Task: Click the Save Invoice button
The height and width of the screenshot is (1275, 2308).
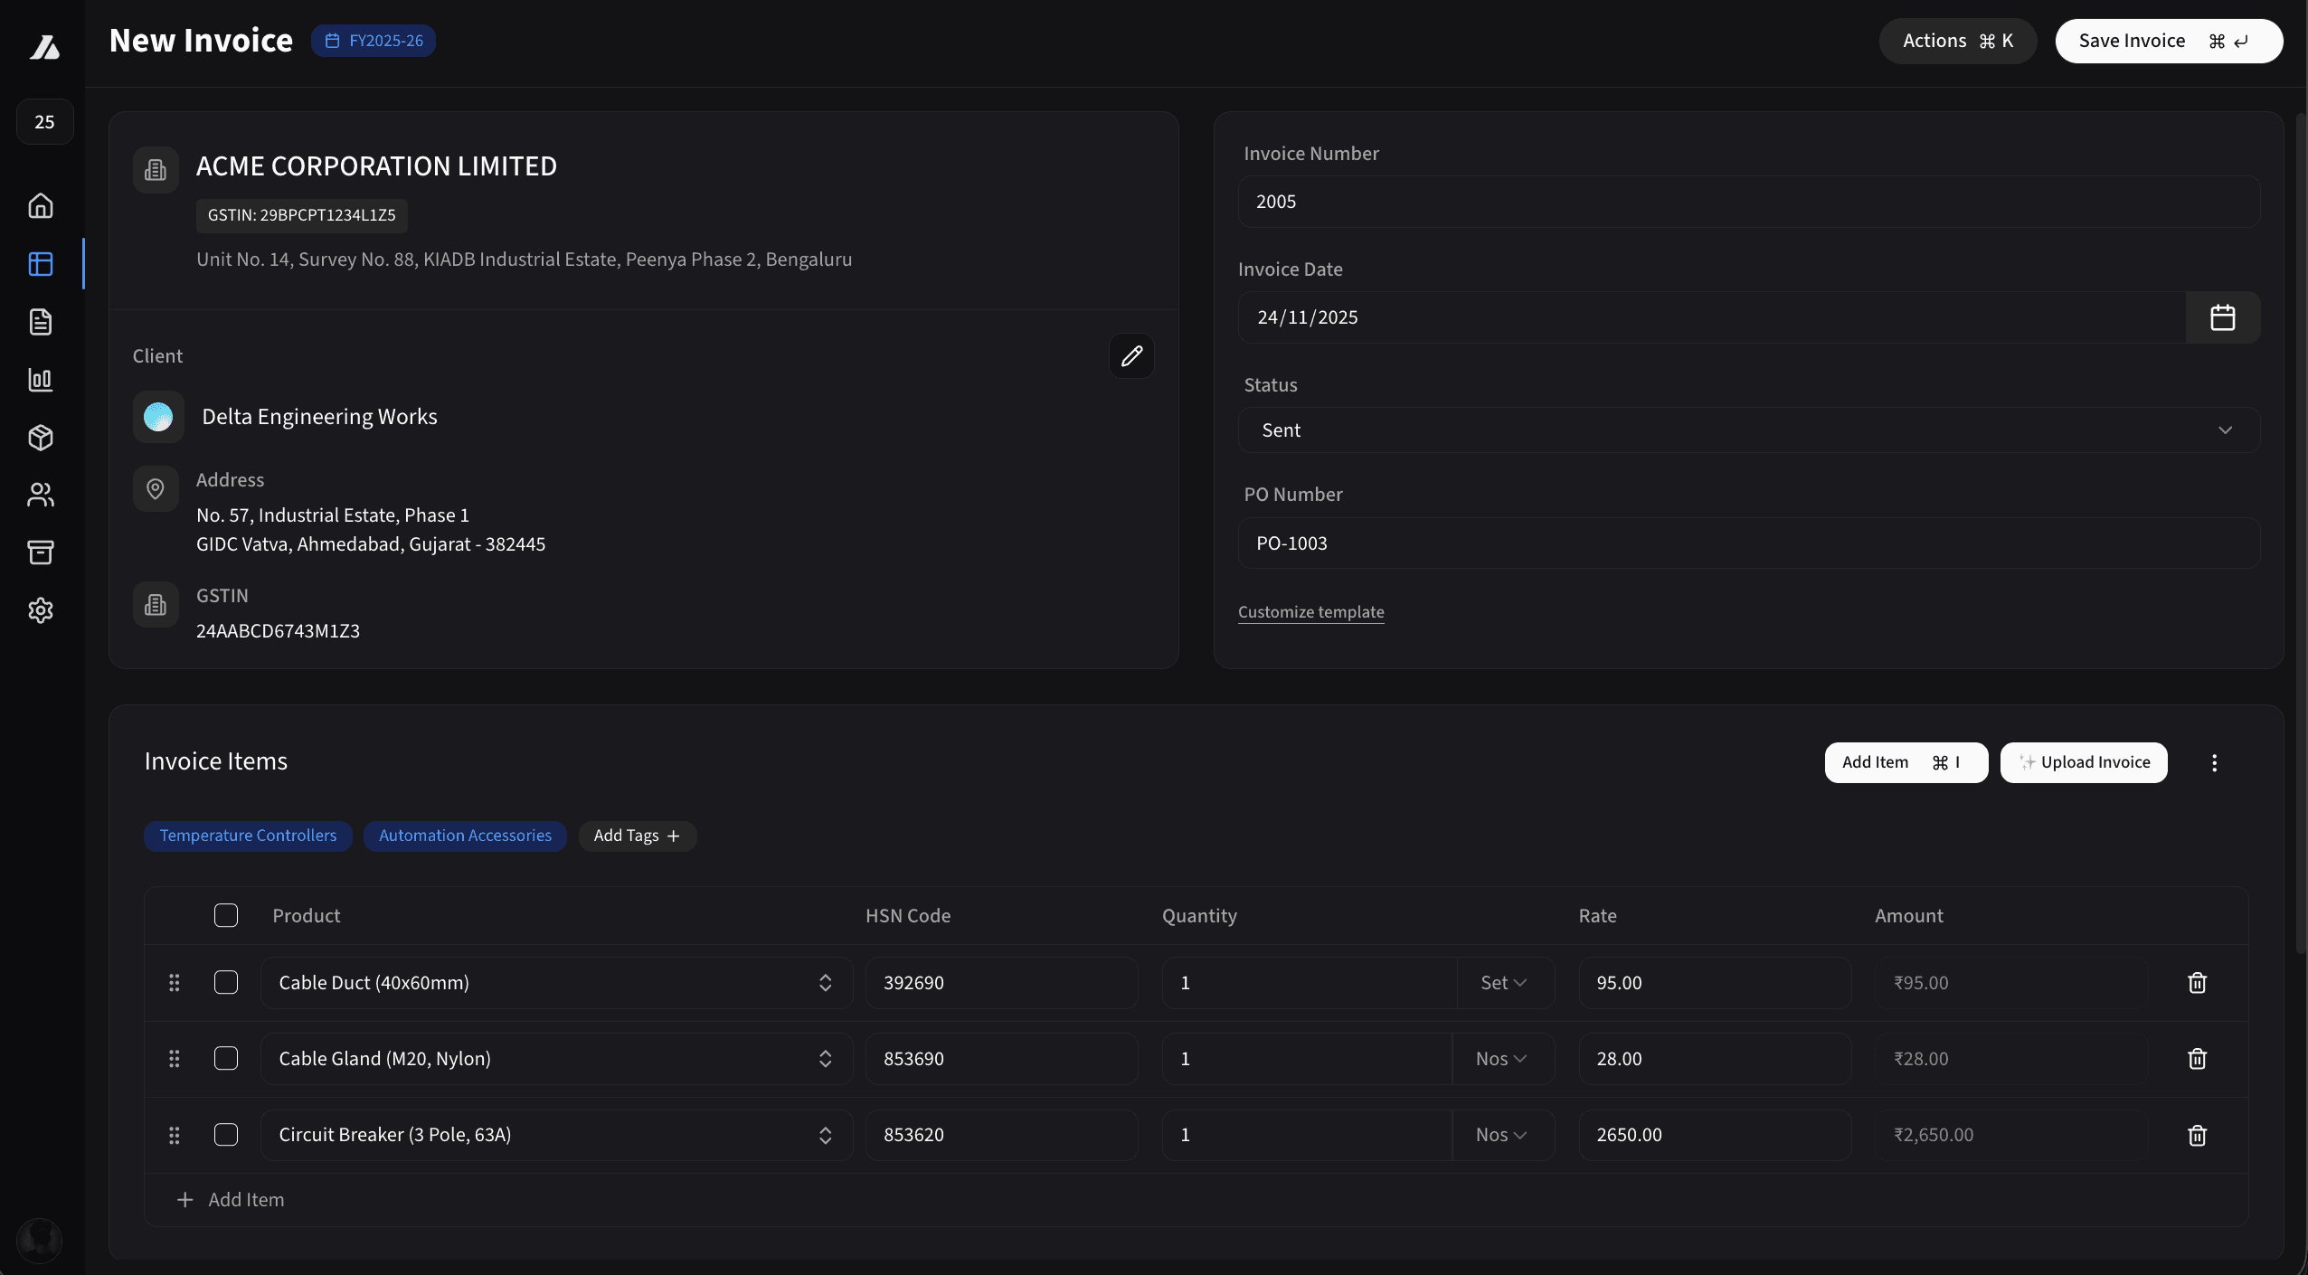Action: tap(2168, 41)
